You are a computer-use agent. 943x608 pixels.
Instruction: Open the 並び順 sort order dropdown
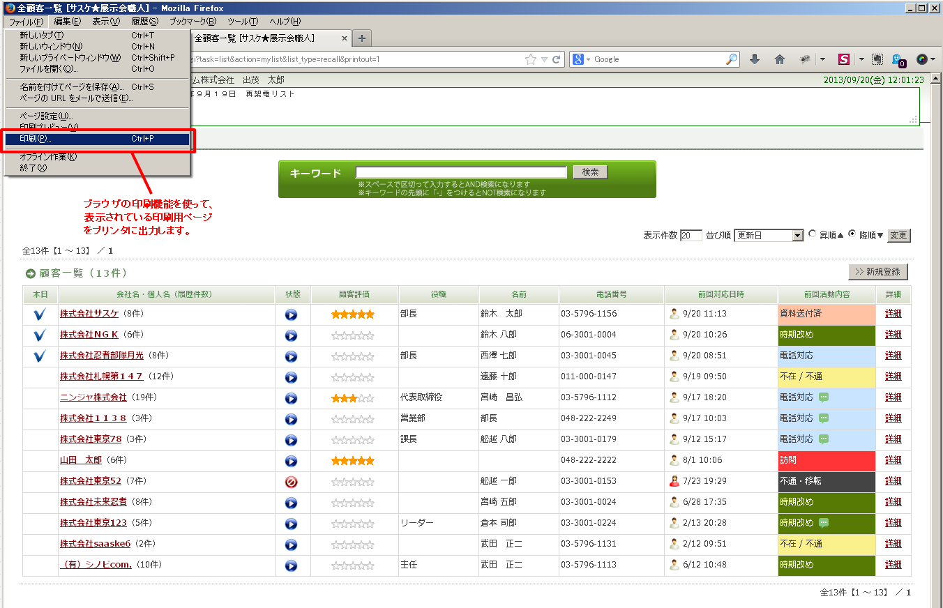point(798,236)
